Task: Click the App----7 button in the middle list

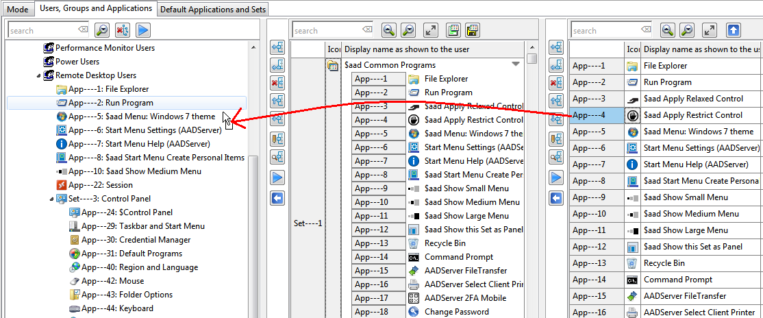Action: coord(379,161)
